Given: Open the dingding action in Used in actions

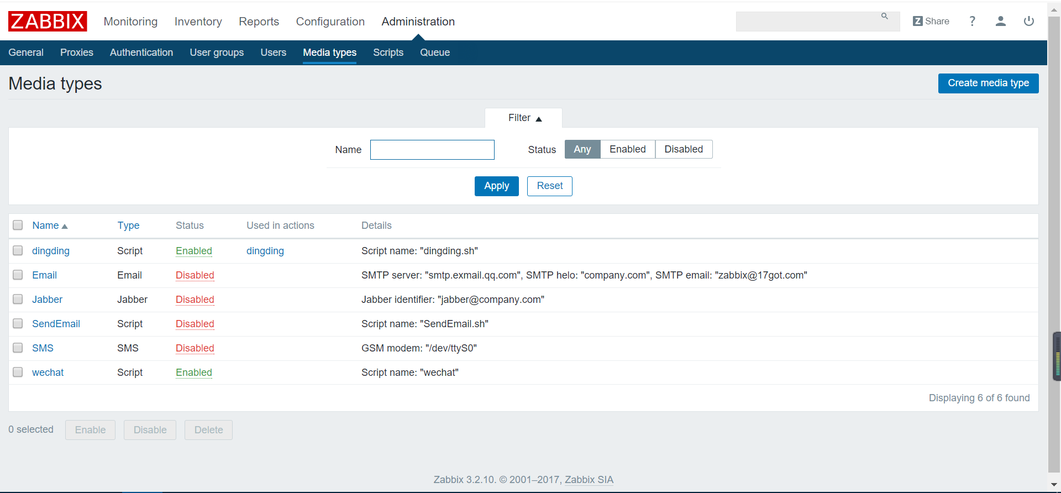Looking at the screenshot, I should [265, 251].
